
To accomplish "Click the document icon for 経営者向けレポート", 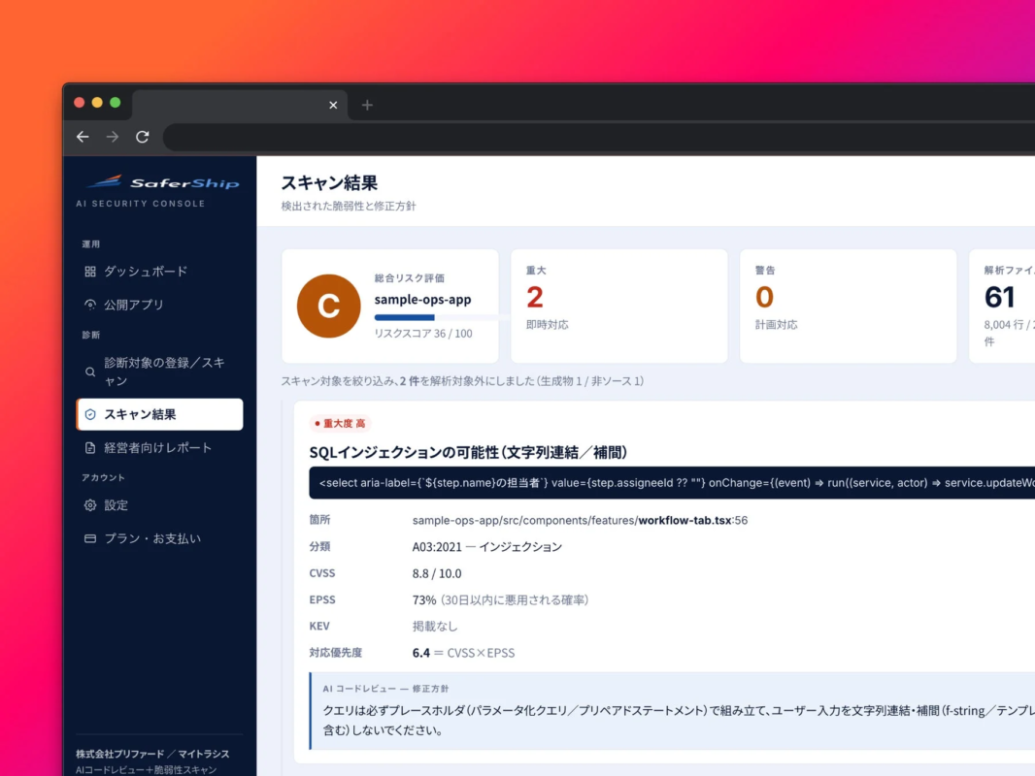I will [x=89, y=448].
